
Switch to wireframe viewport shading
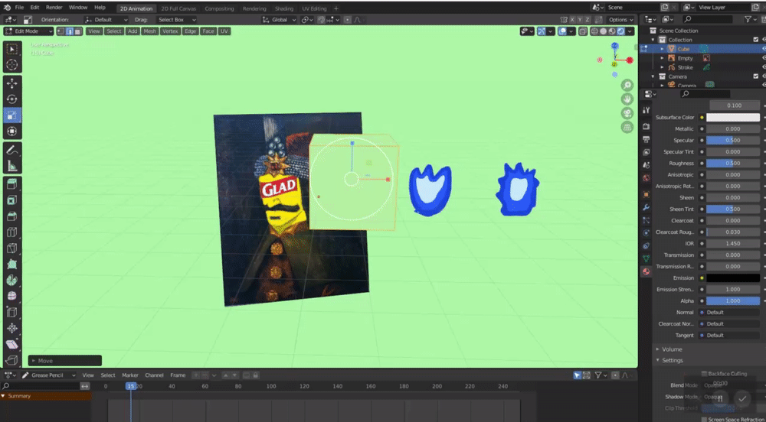point(594,31)
